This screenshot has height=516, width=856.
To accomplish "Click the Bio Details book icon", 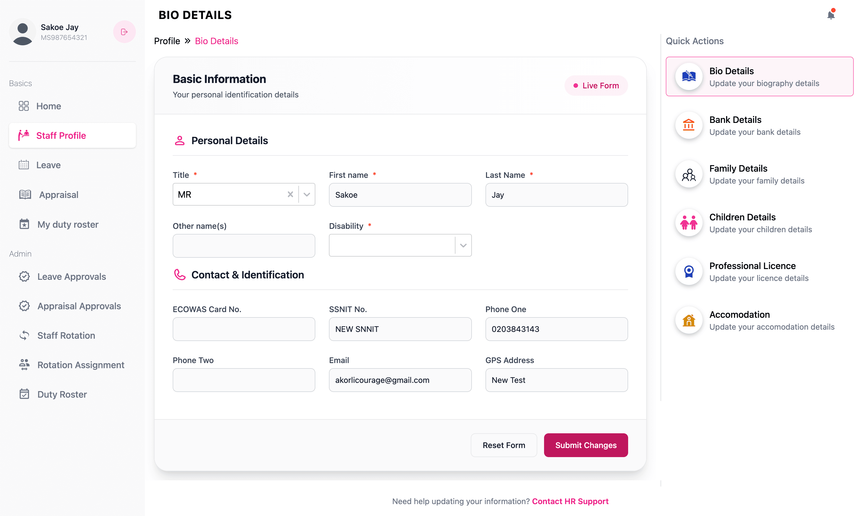I will coord(689,76).
